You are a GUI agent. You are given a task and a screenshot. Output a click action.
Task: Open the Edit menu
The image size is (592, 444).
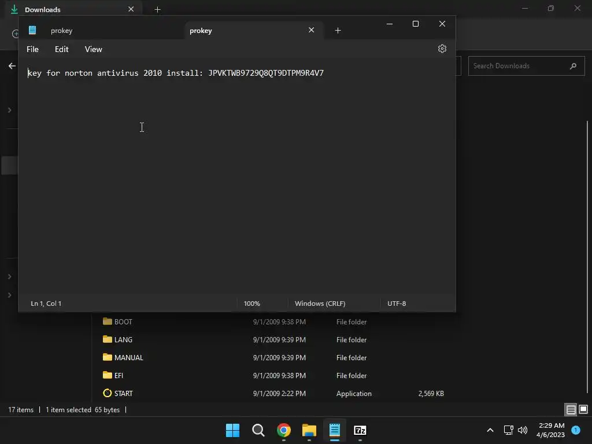point(61,49)
